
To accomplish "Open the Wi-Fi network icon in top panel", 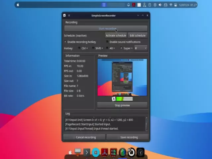I will click(x=171, y=5).
